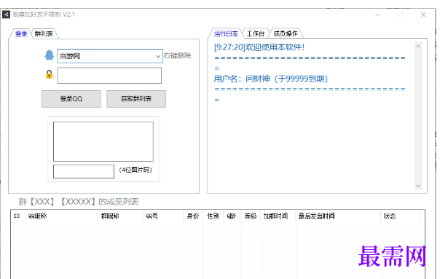Image resolution: width=440 pixels, height=279 pixels.
Task: Click the 右键删除 label text
Action: [177, 55]
